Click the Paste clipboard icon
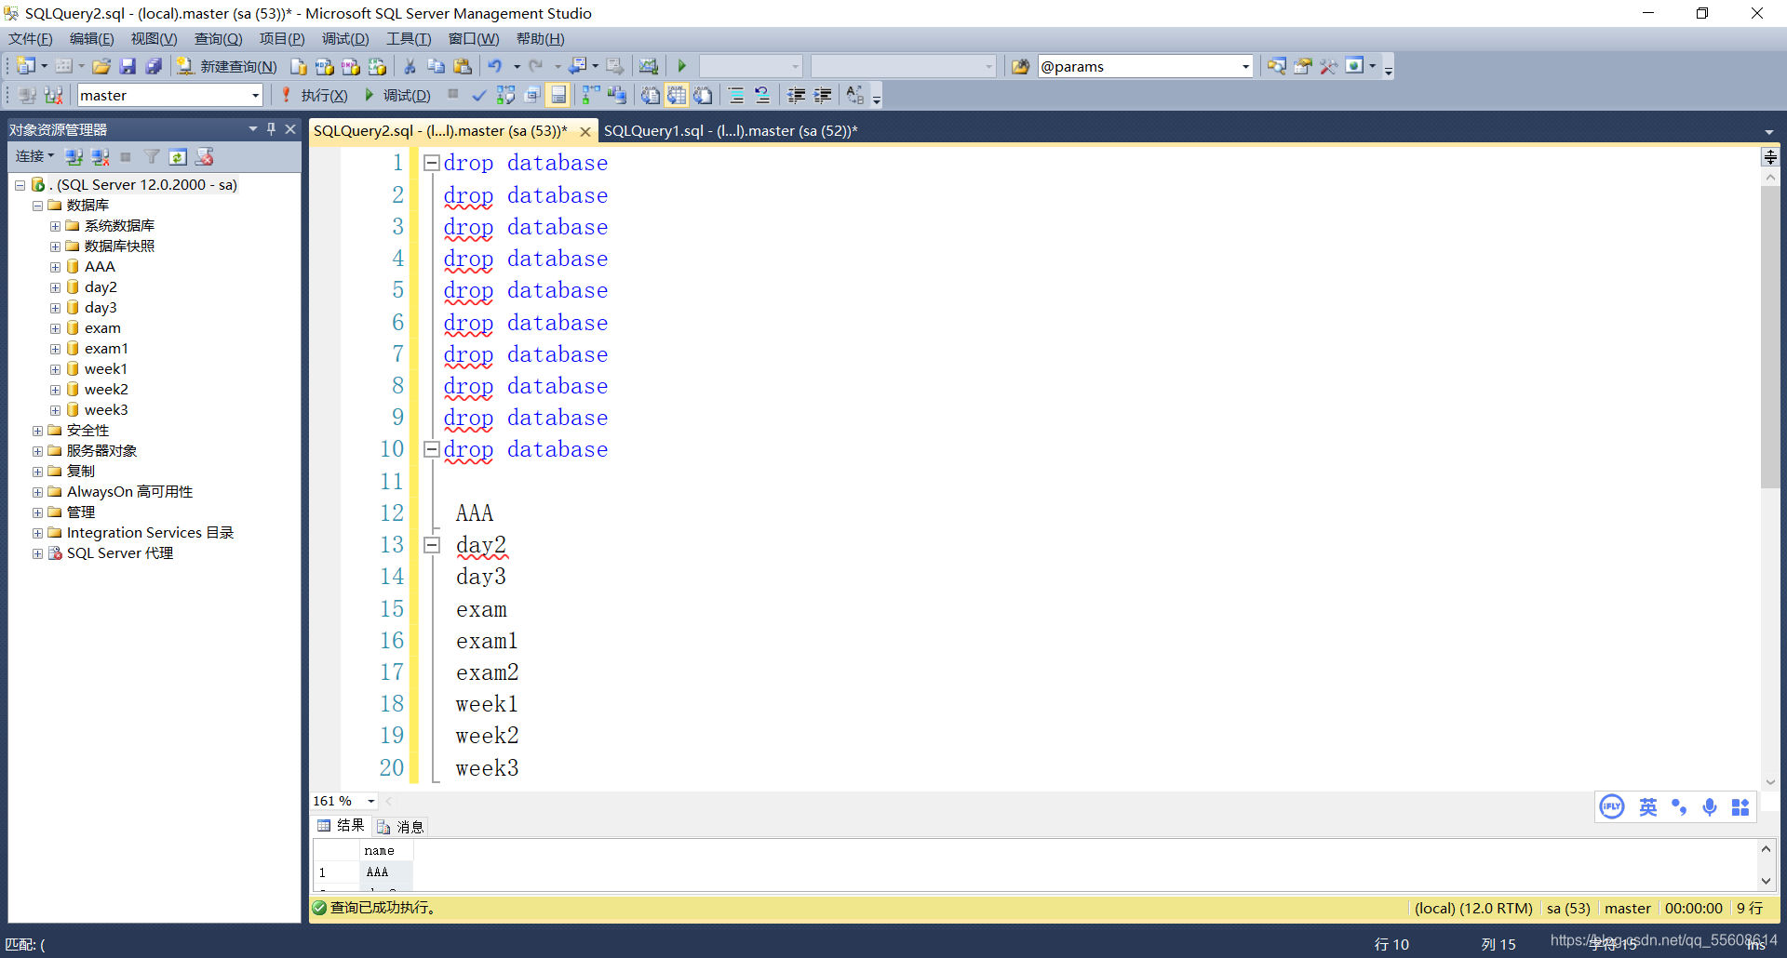Image resolution: width=1787 pixels, height=958 pixels. (x=463, y=66)
